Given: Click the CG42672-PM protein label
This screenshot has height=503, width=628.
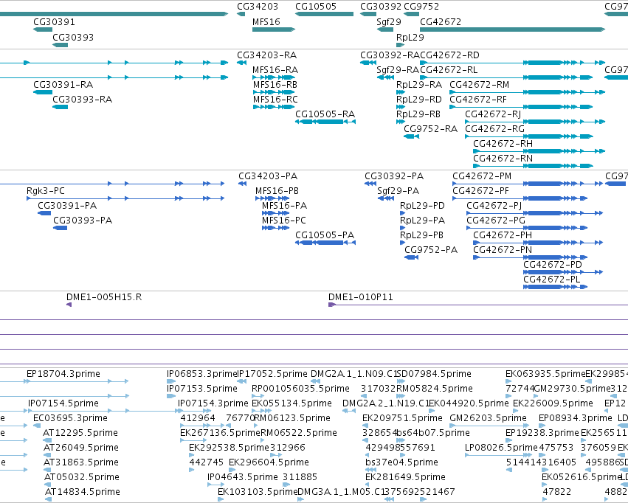Looking at the screenshot, I should [482, 176].
